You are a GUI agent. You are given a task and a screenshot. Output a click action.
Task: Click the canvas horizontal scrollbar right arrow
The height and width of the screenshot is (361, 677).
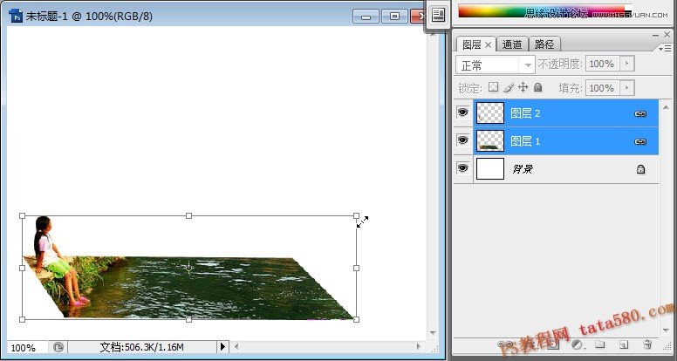point(418,346)
